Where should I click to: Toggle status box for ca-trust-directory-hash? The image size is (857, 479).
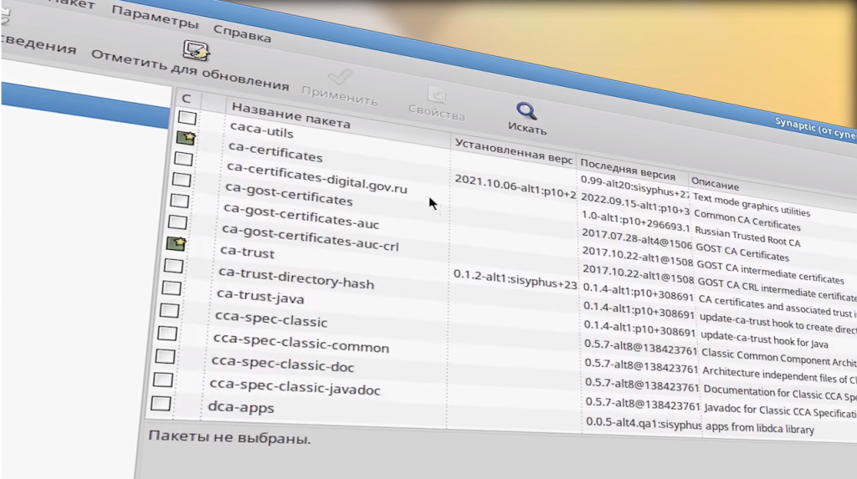[173, 266]
